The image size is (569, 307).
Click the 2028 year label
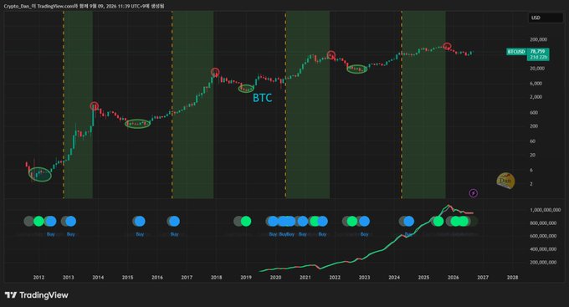[512, 277]
